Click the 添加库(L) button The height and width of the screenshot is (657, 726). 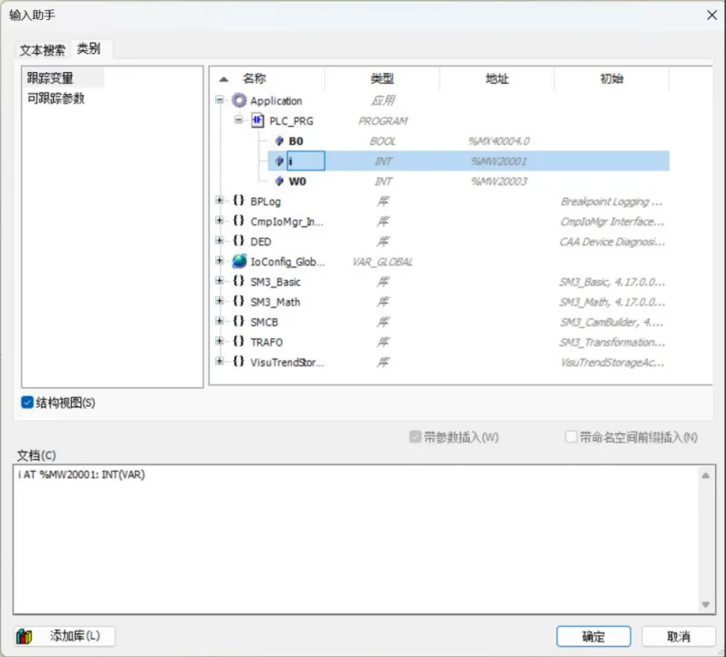(x=65, y=636)
